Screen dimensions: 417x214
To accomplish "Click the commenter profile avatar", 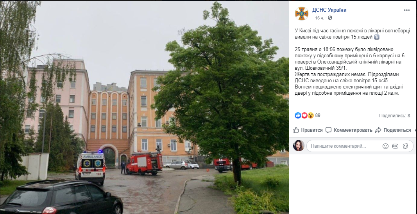I will 299,145.
